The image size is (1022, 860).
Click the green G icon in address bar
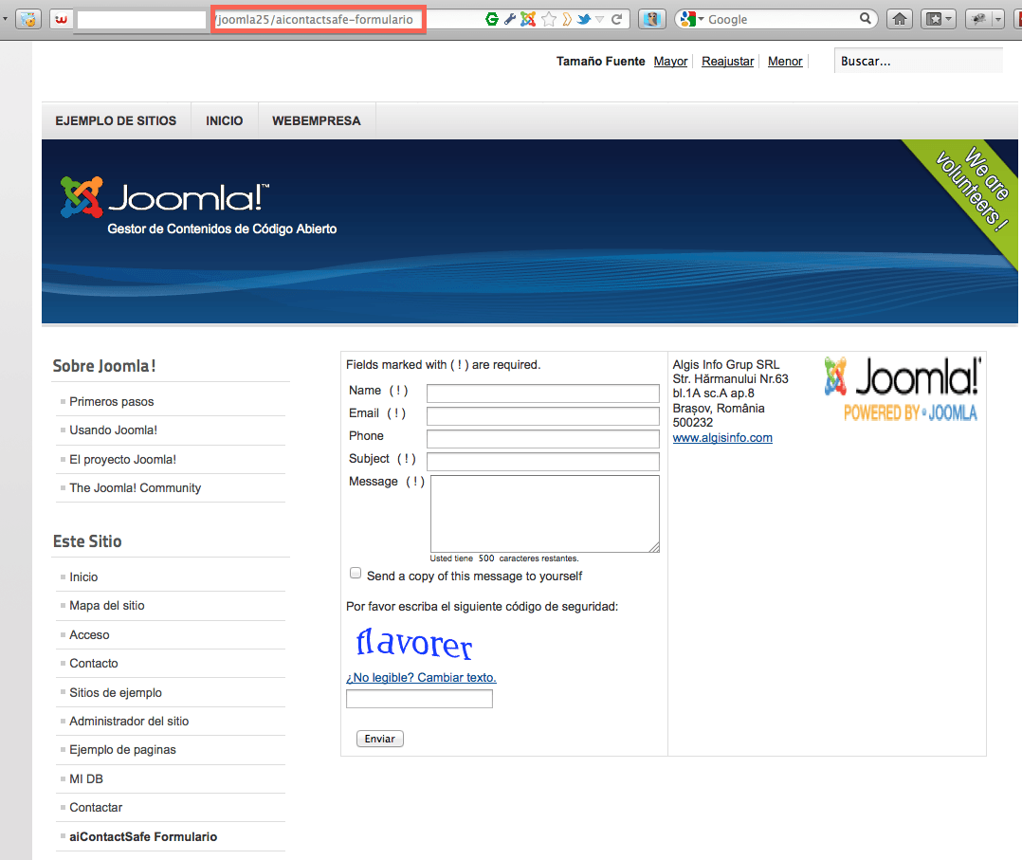492,20
